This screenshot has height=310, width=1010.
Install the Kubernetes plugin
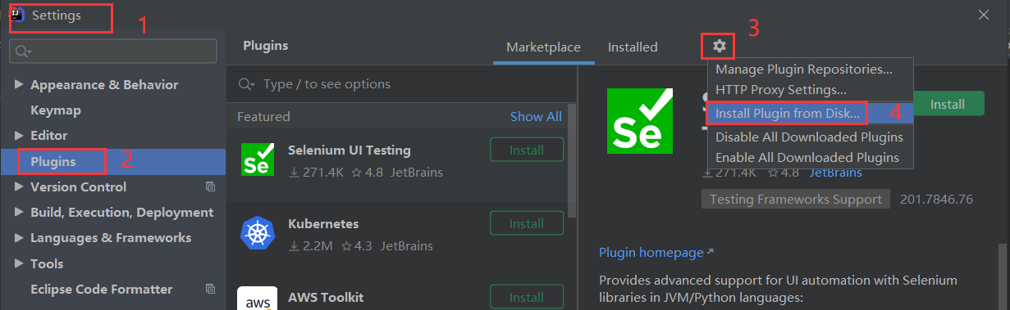click(527, 223)
